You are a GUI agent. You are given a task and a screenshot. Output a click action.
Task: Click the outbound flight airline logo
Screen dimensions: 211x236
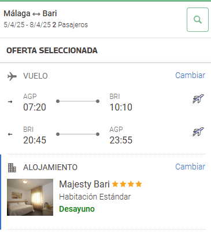click(198, 99)
